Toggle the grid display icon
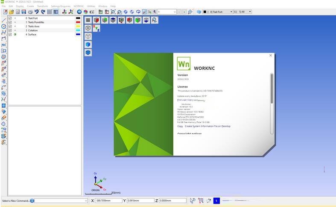The width and height of the screenshot is (336, 207). [49, 12]
